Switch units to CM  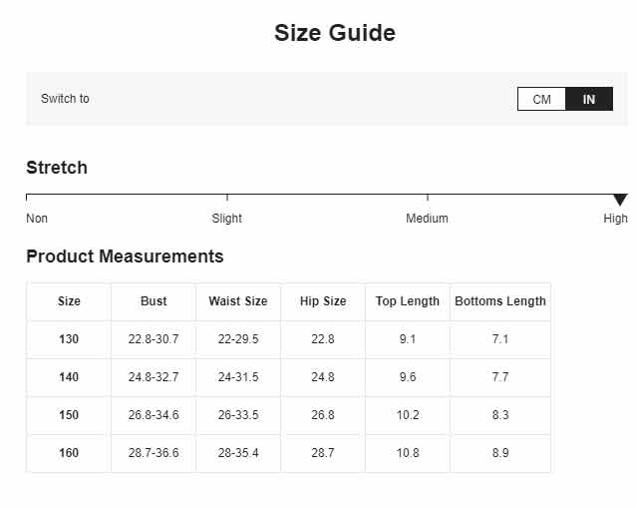click(x=541, y=99)
